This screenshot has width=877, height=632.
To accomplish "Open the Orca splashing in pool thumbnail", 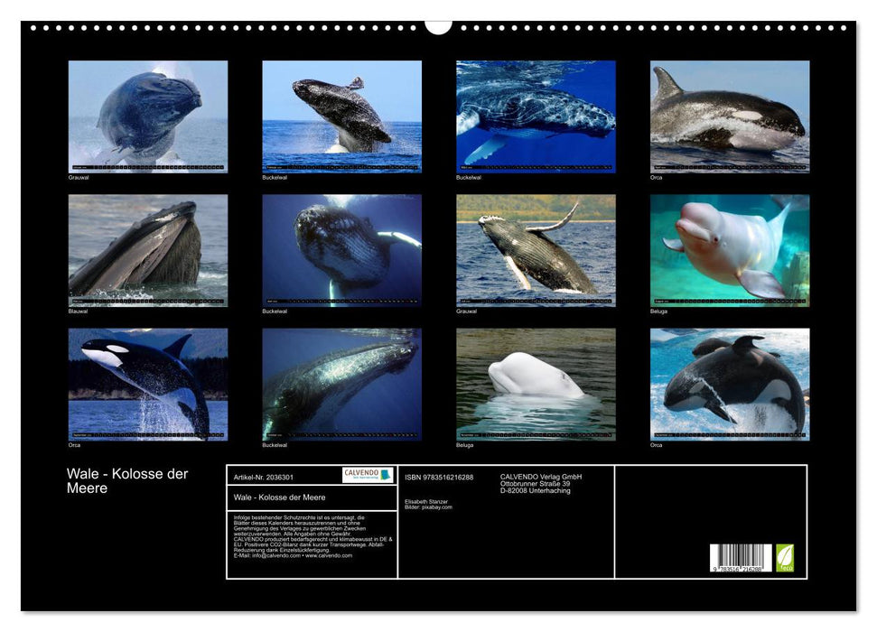I will tap(730, 384).
